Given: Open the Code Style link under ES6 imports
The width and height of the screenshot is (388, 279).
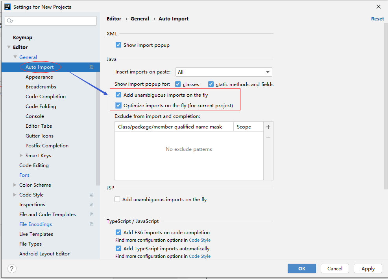Looking at the screenshot, I should [x=200, y=240].
